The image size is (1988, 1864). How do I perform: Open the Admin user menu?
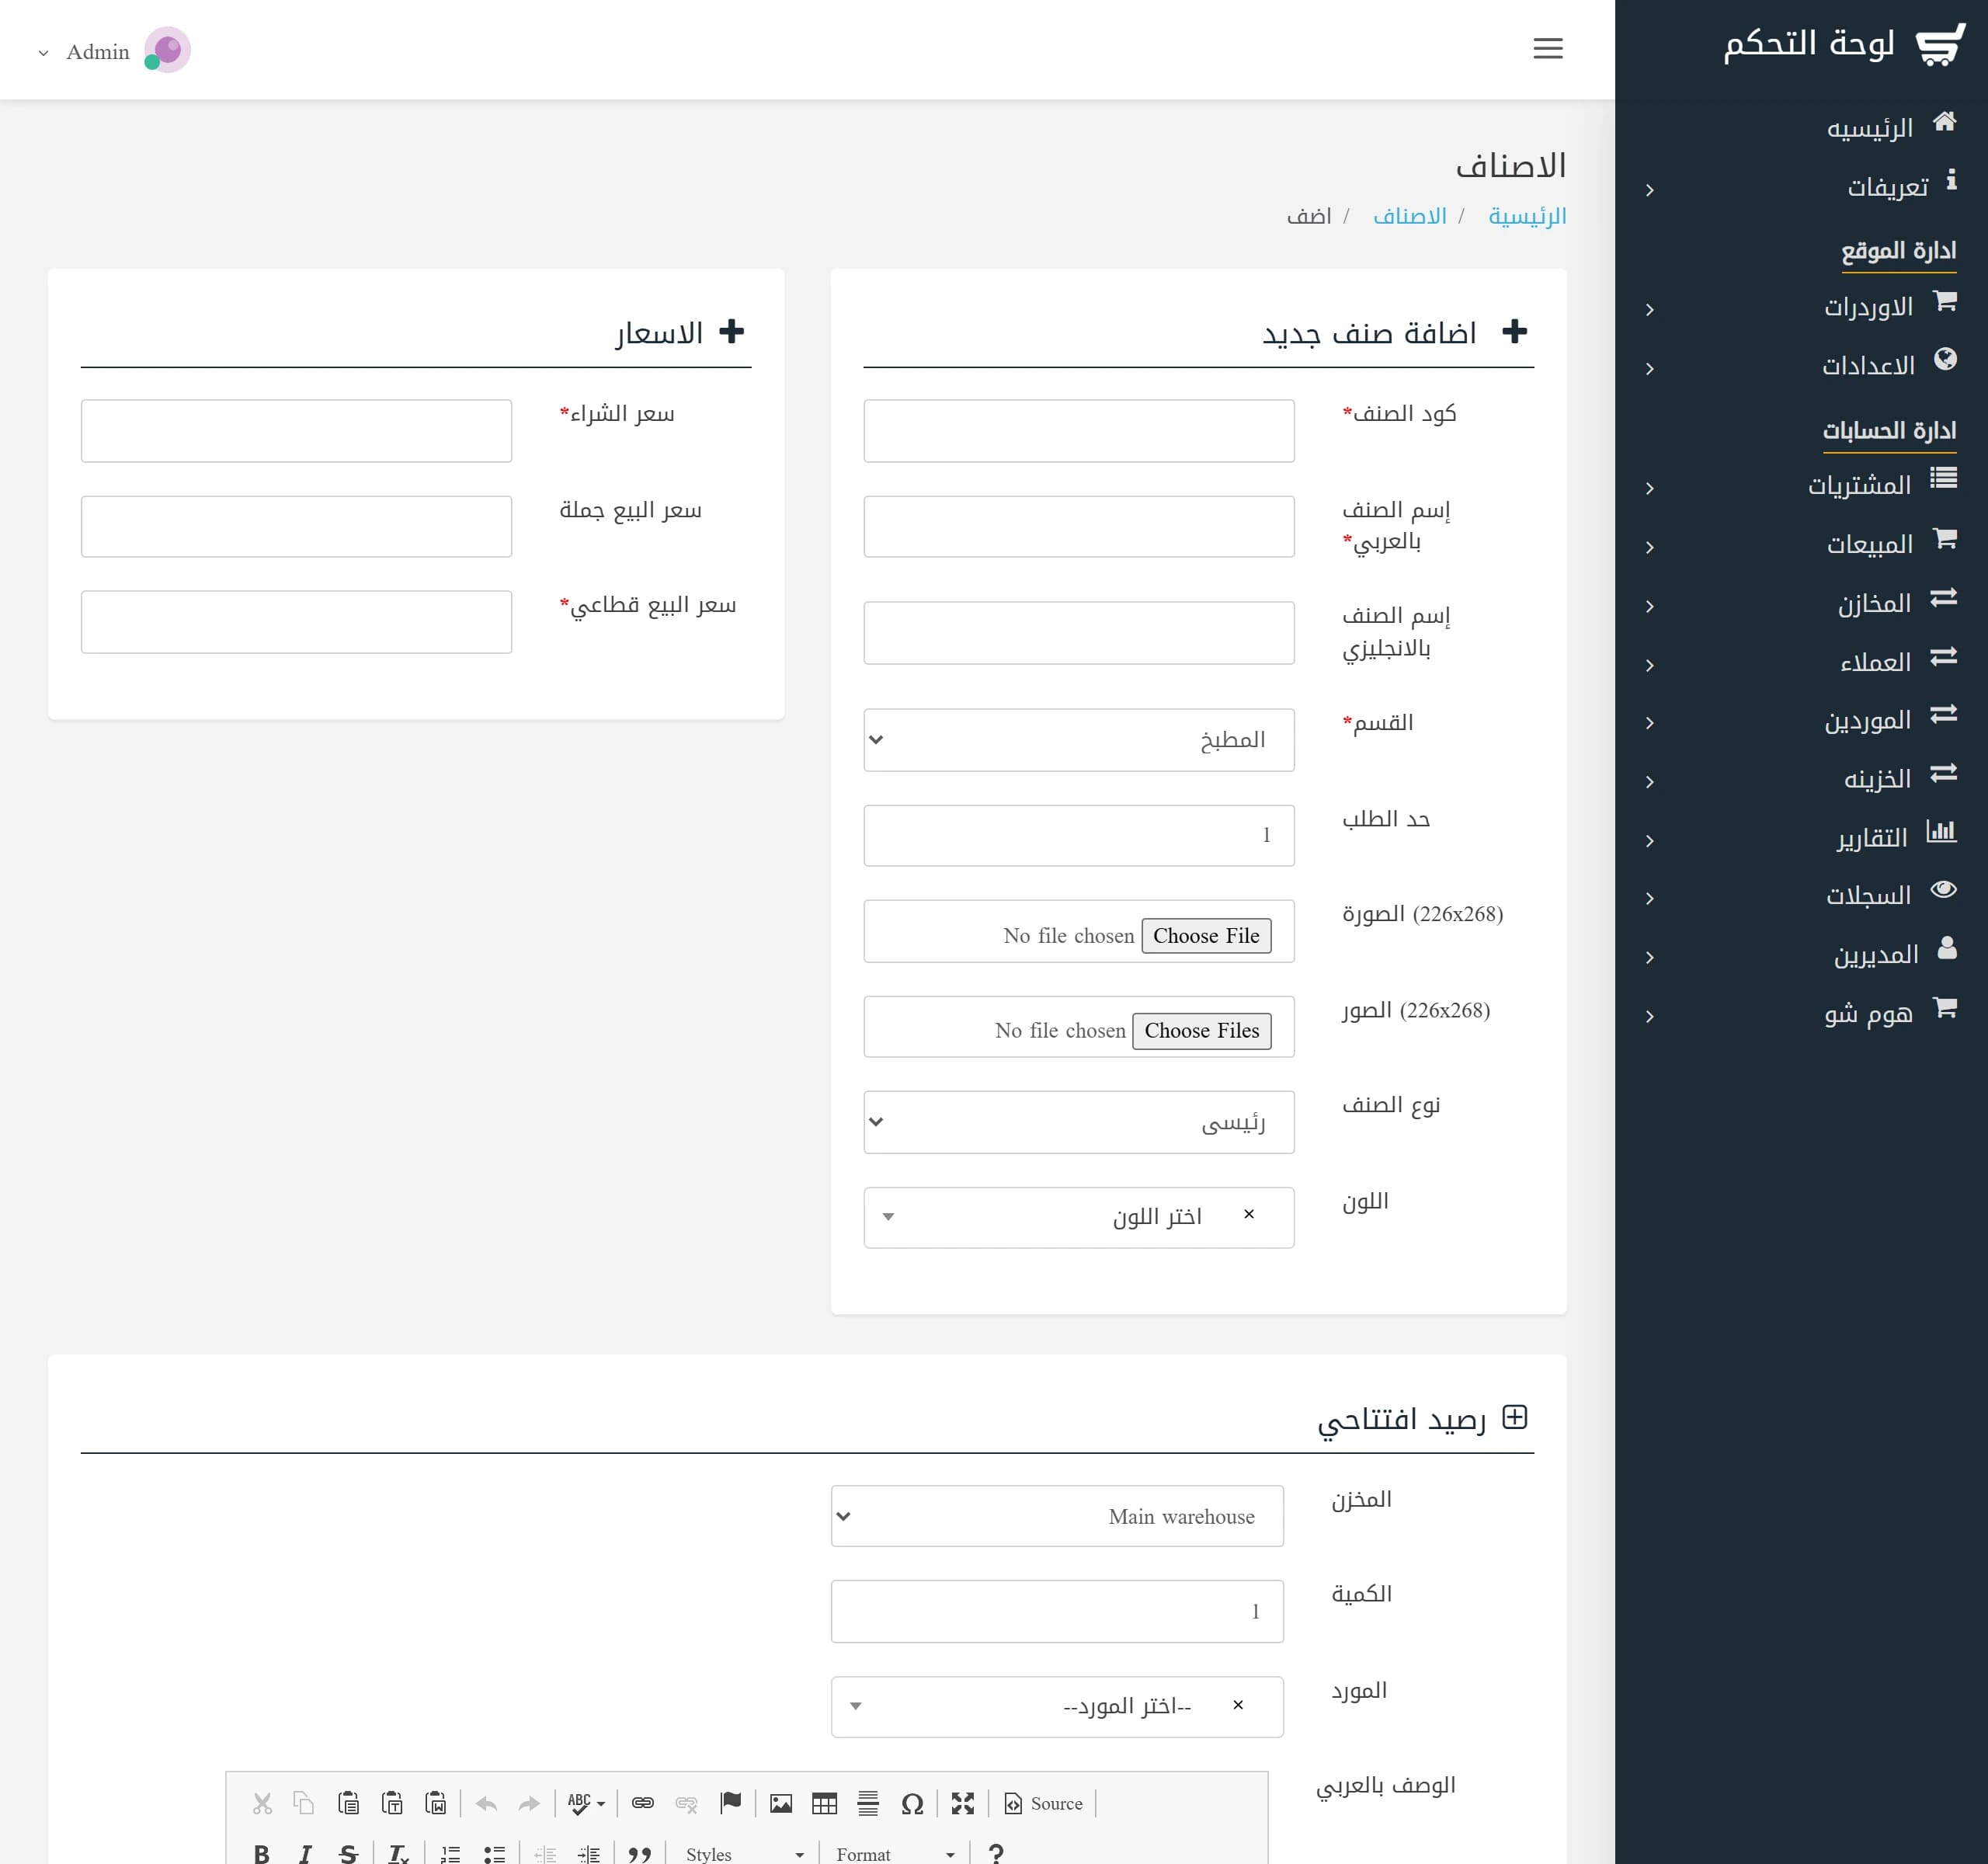[113, 51]
